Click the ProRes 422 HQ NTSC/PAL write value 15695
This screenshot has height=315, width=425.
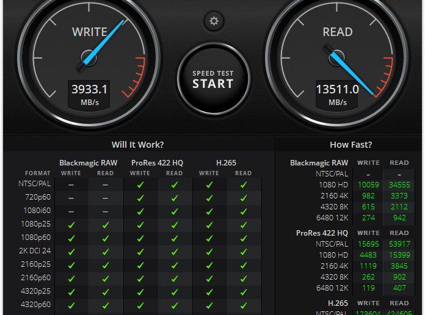pos(368,244)
